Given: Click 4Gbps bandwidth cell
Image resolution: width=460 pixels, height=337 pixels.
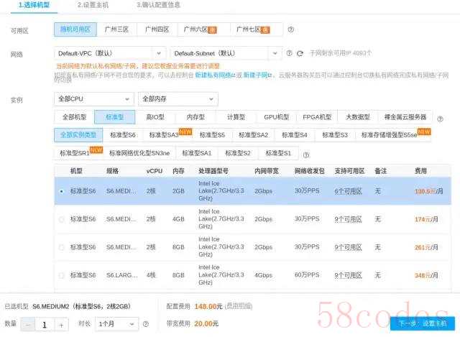Looking at the screenshot, I should click(264, 275).
